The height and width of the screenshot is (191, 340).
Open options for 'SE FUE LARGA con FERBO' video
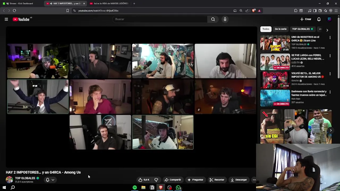click(330, 56)
